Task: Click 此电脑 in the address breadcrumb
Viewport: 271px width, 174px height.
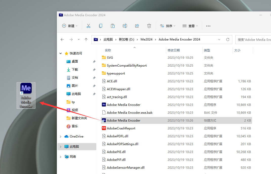Action: click(x=108, y=40)
